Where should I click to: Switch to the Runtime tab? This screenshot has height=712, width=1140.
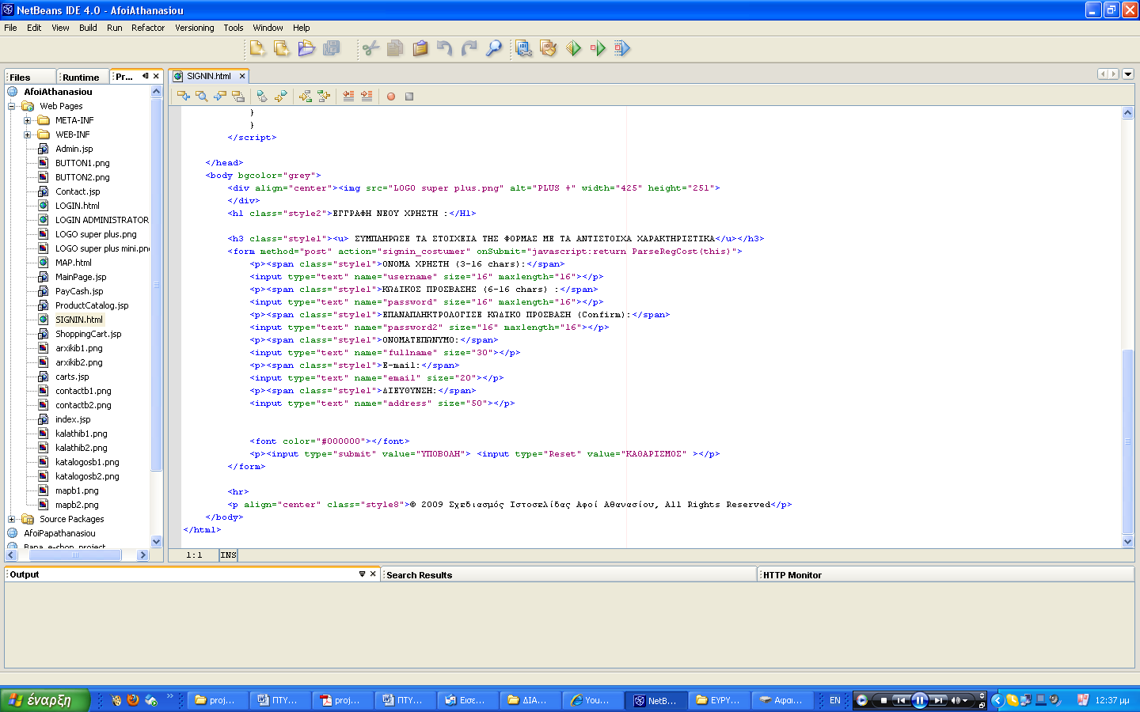pyautogui.click(x=83, y=77)
